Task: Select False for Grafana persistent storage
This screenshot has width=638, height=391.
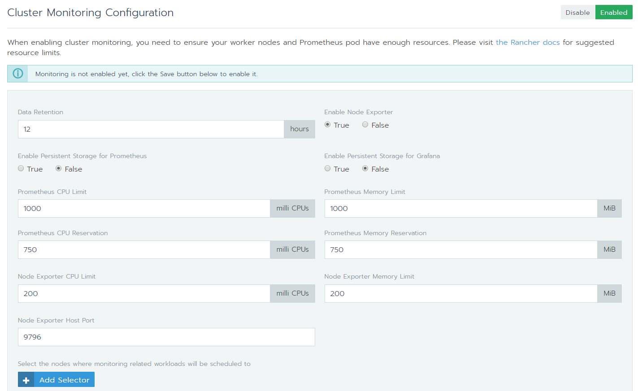Action: tap(365, 169)
